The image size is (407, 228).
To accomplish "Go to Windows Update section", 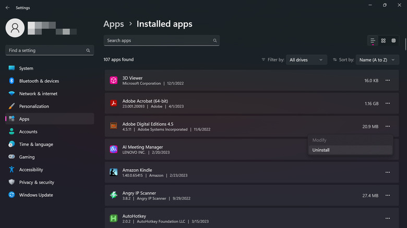I will tap(36, 195).
